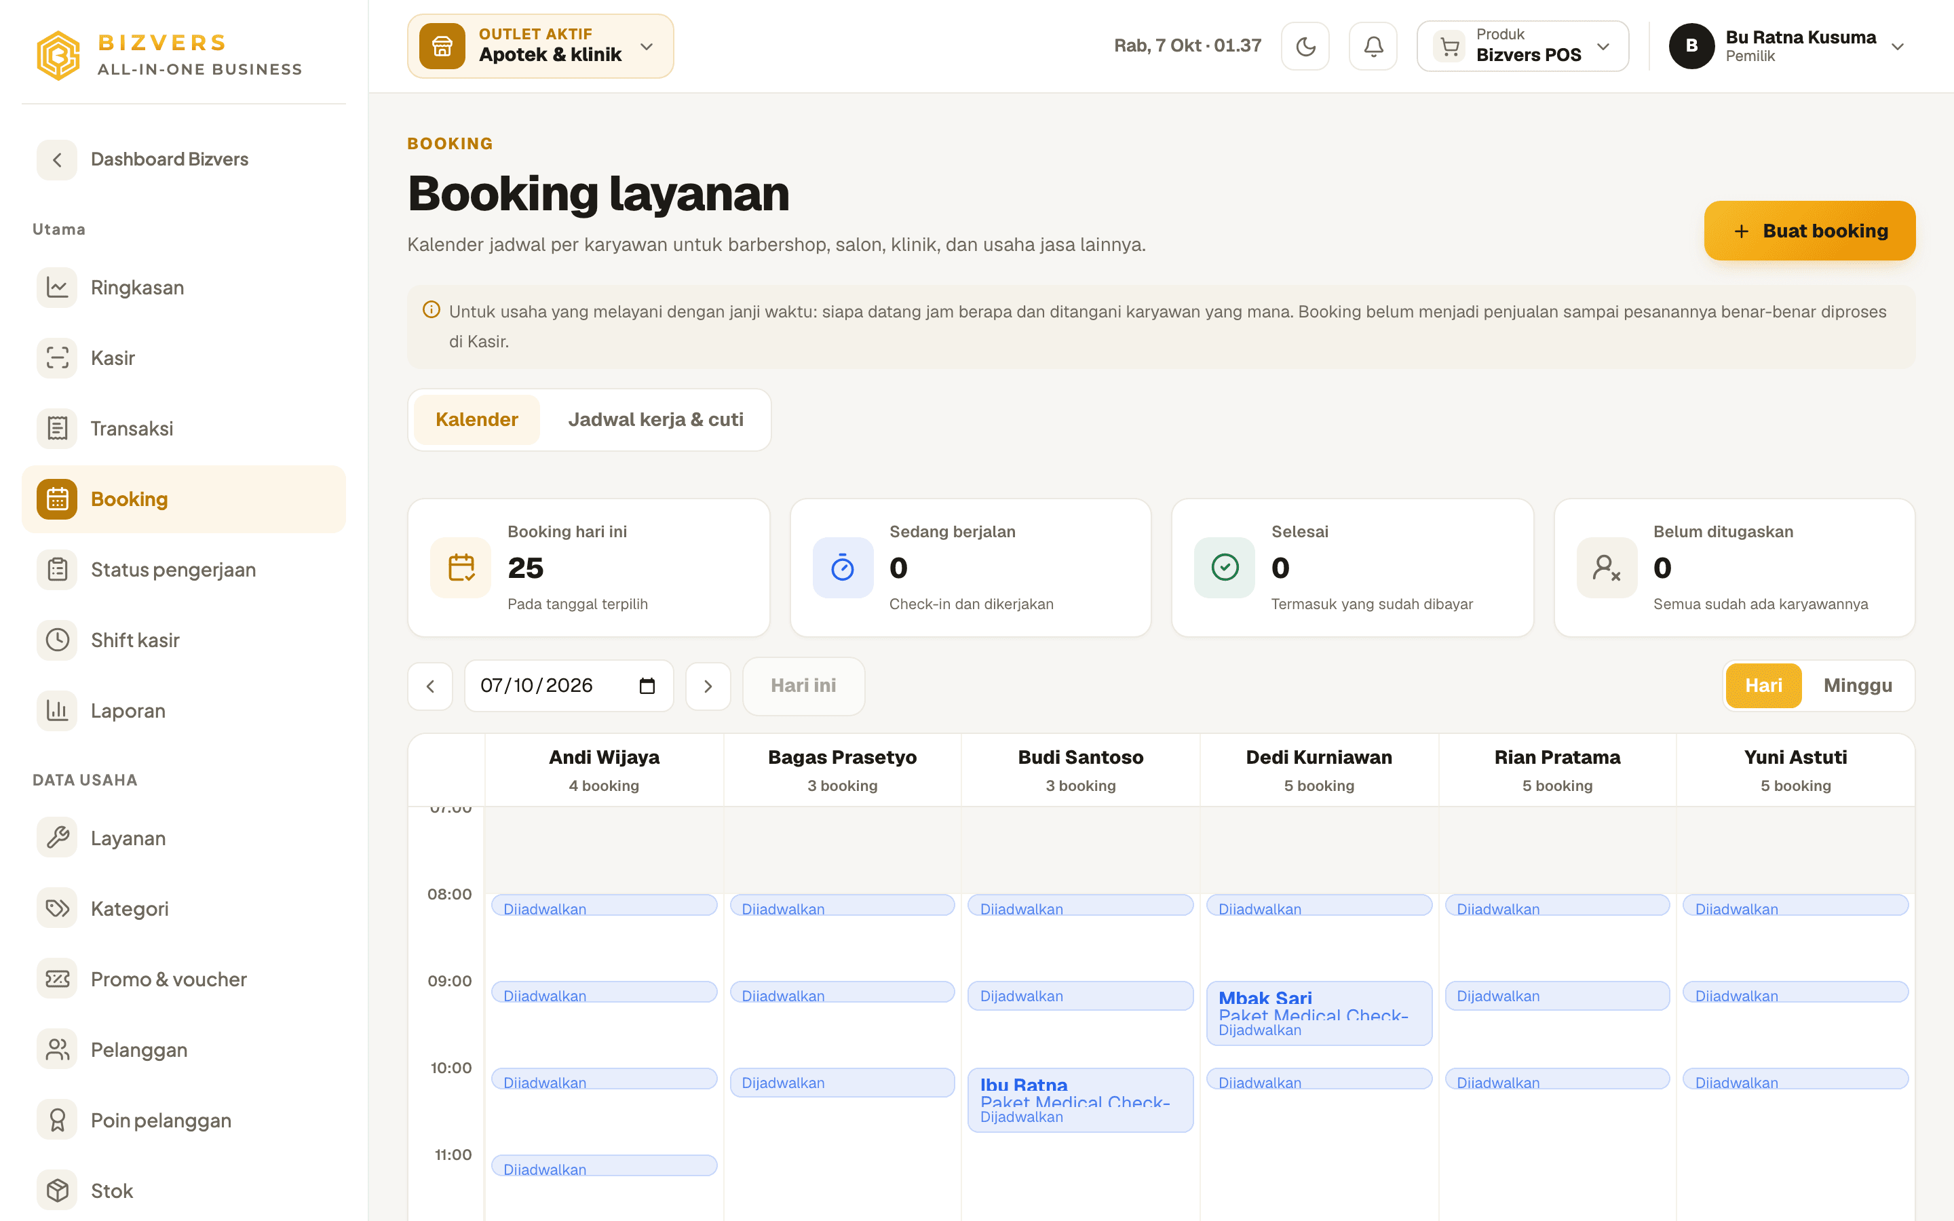Click the Pelanggan people icon
This screenshot has width=1954, height=1221.
(57, 1049)
